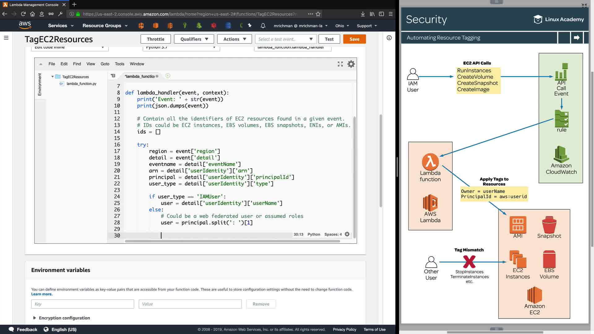Viewport: 594px width, 334px height.
Task: Click the environment variable Key field
Action: coord(82,304)
